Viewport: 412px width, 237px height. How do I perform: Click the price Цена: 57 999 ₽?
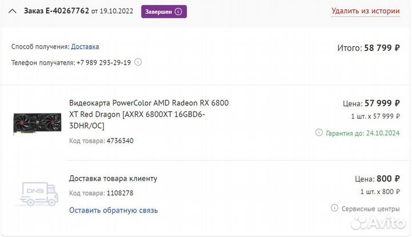coord(371,103)
